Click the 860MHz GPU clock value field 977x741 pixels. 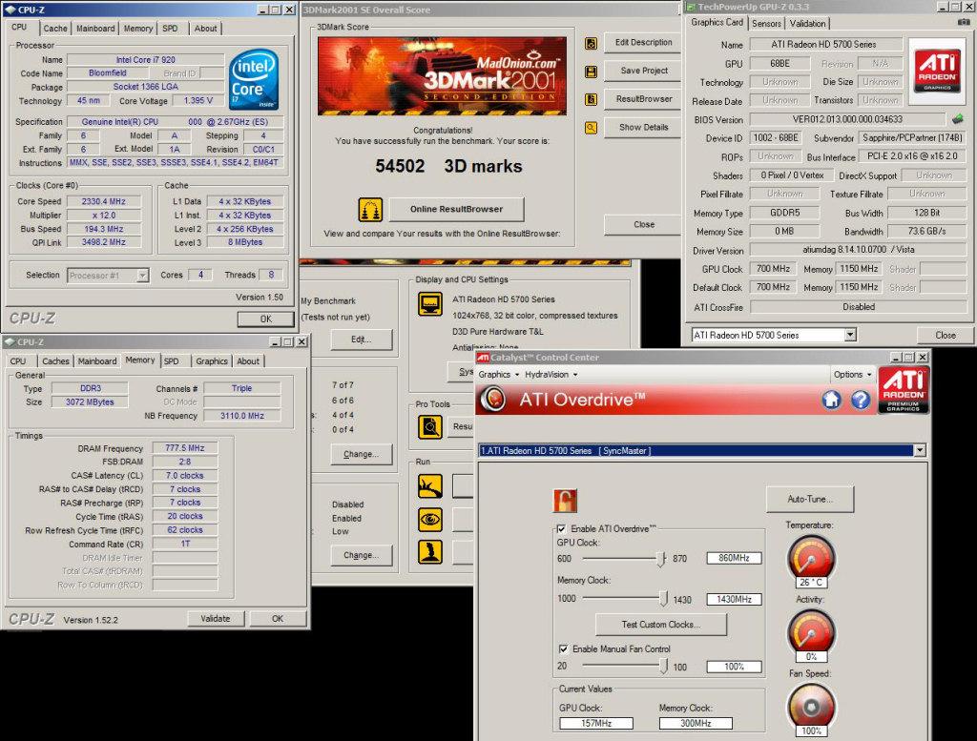tap(734, 558)
